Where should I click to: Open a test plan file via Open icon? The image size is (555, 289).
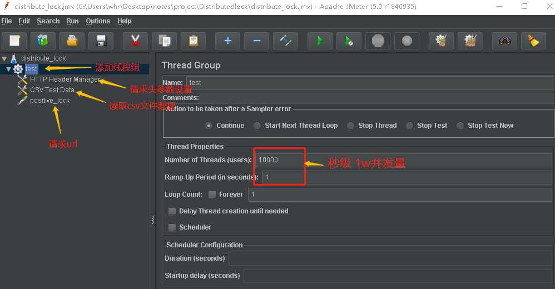coord(72,41)
